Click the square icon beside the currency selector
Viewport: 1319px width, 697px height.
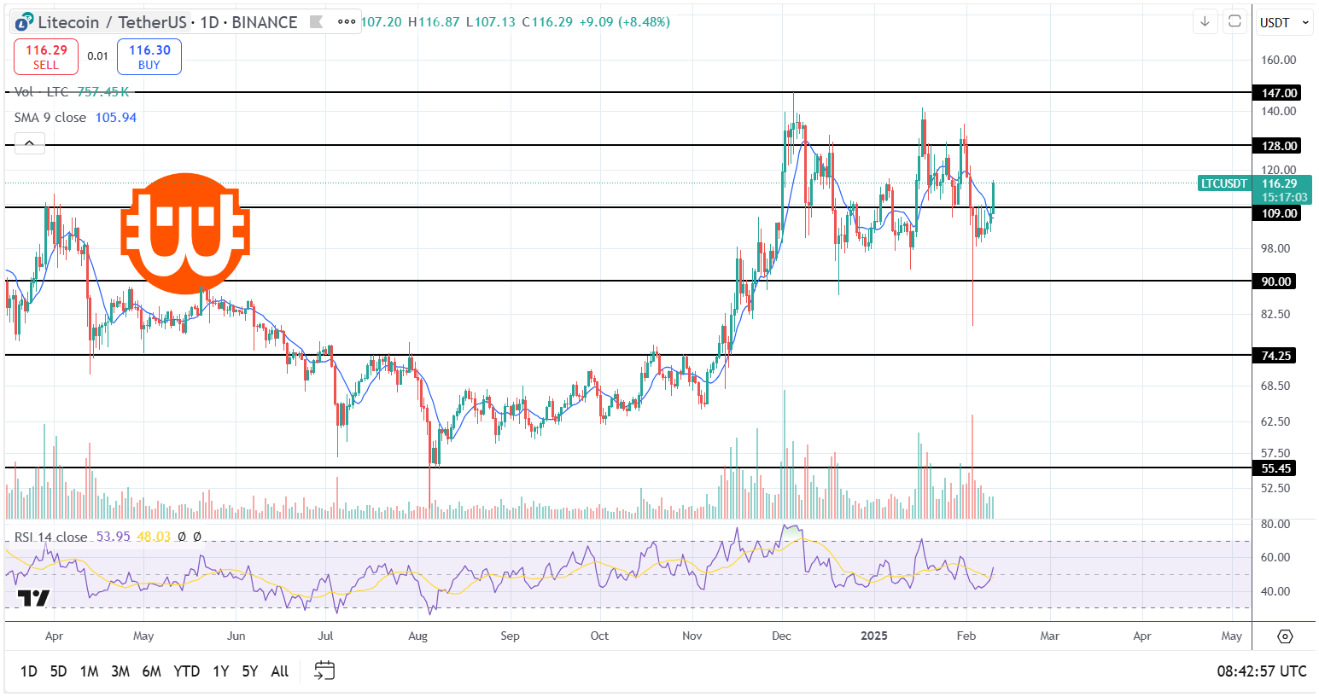(x=1234, y=22)
